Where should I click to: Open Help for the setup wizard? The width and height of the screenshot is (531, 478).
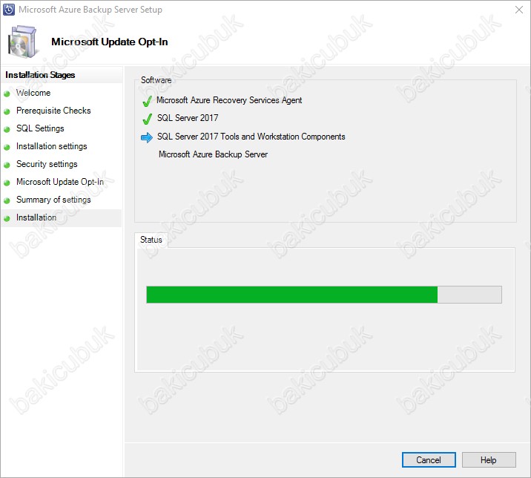coord(488,459)
